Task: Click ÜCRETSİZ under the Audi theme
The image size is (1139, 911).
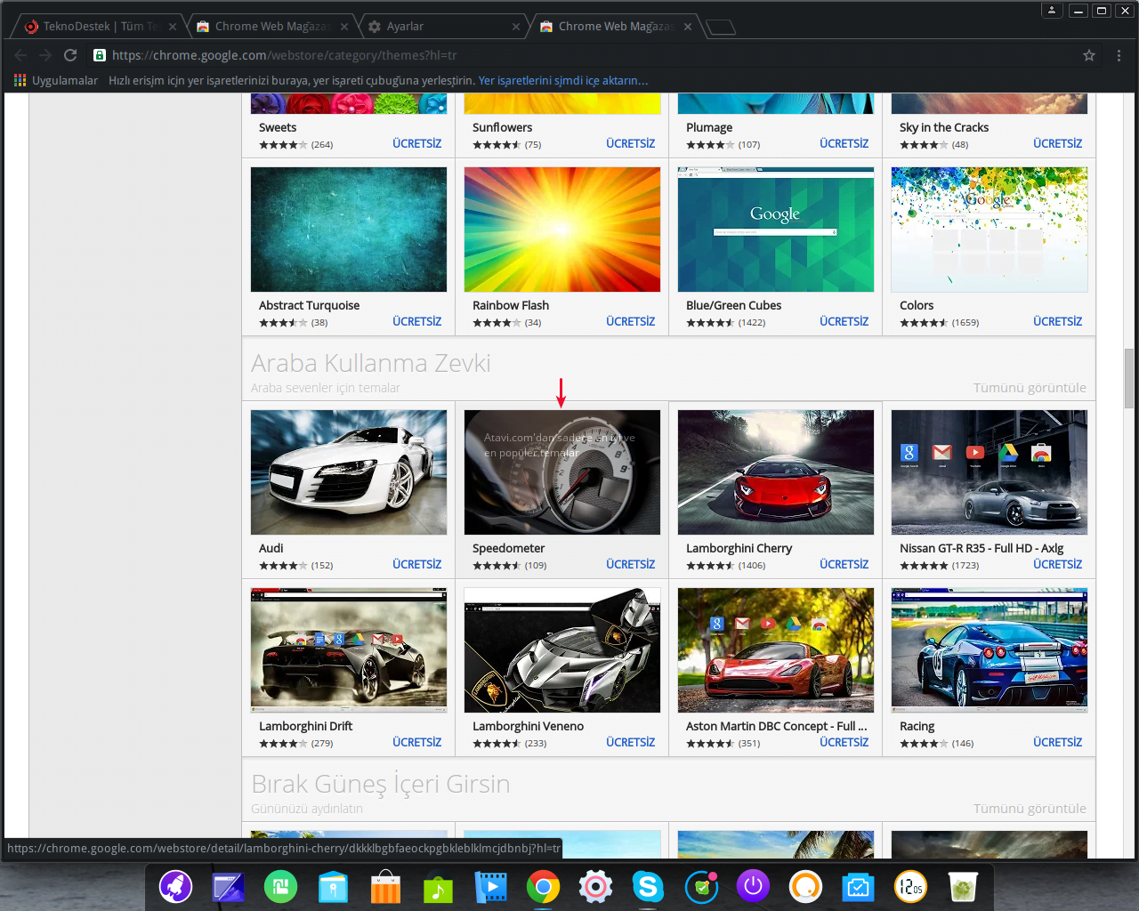Action: coord(416,564)
